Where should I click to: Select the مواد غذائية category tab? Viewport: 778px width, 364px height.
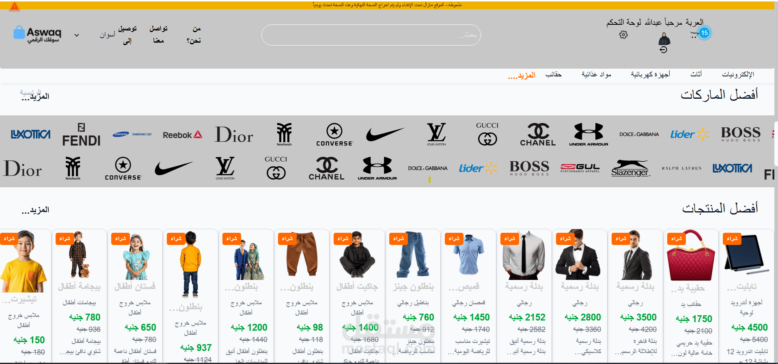tap(596, 74)
